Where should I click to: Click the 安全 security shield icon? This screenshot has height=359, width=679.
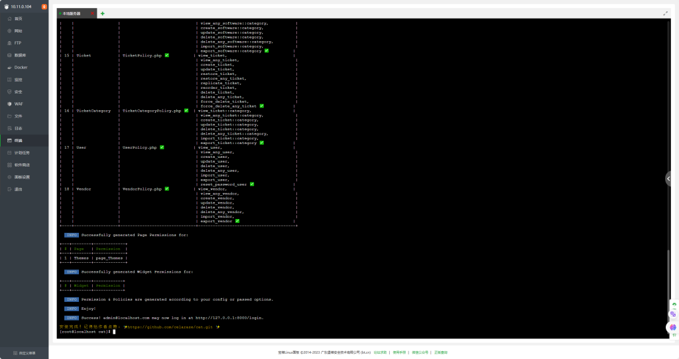click(9, 92)
